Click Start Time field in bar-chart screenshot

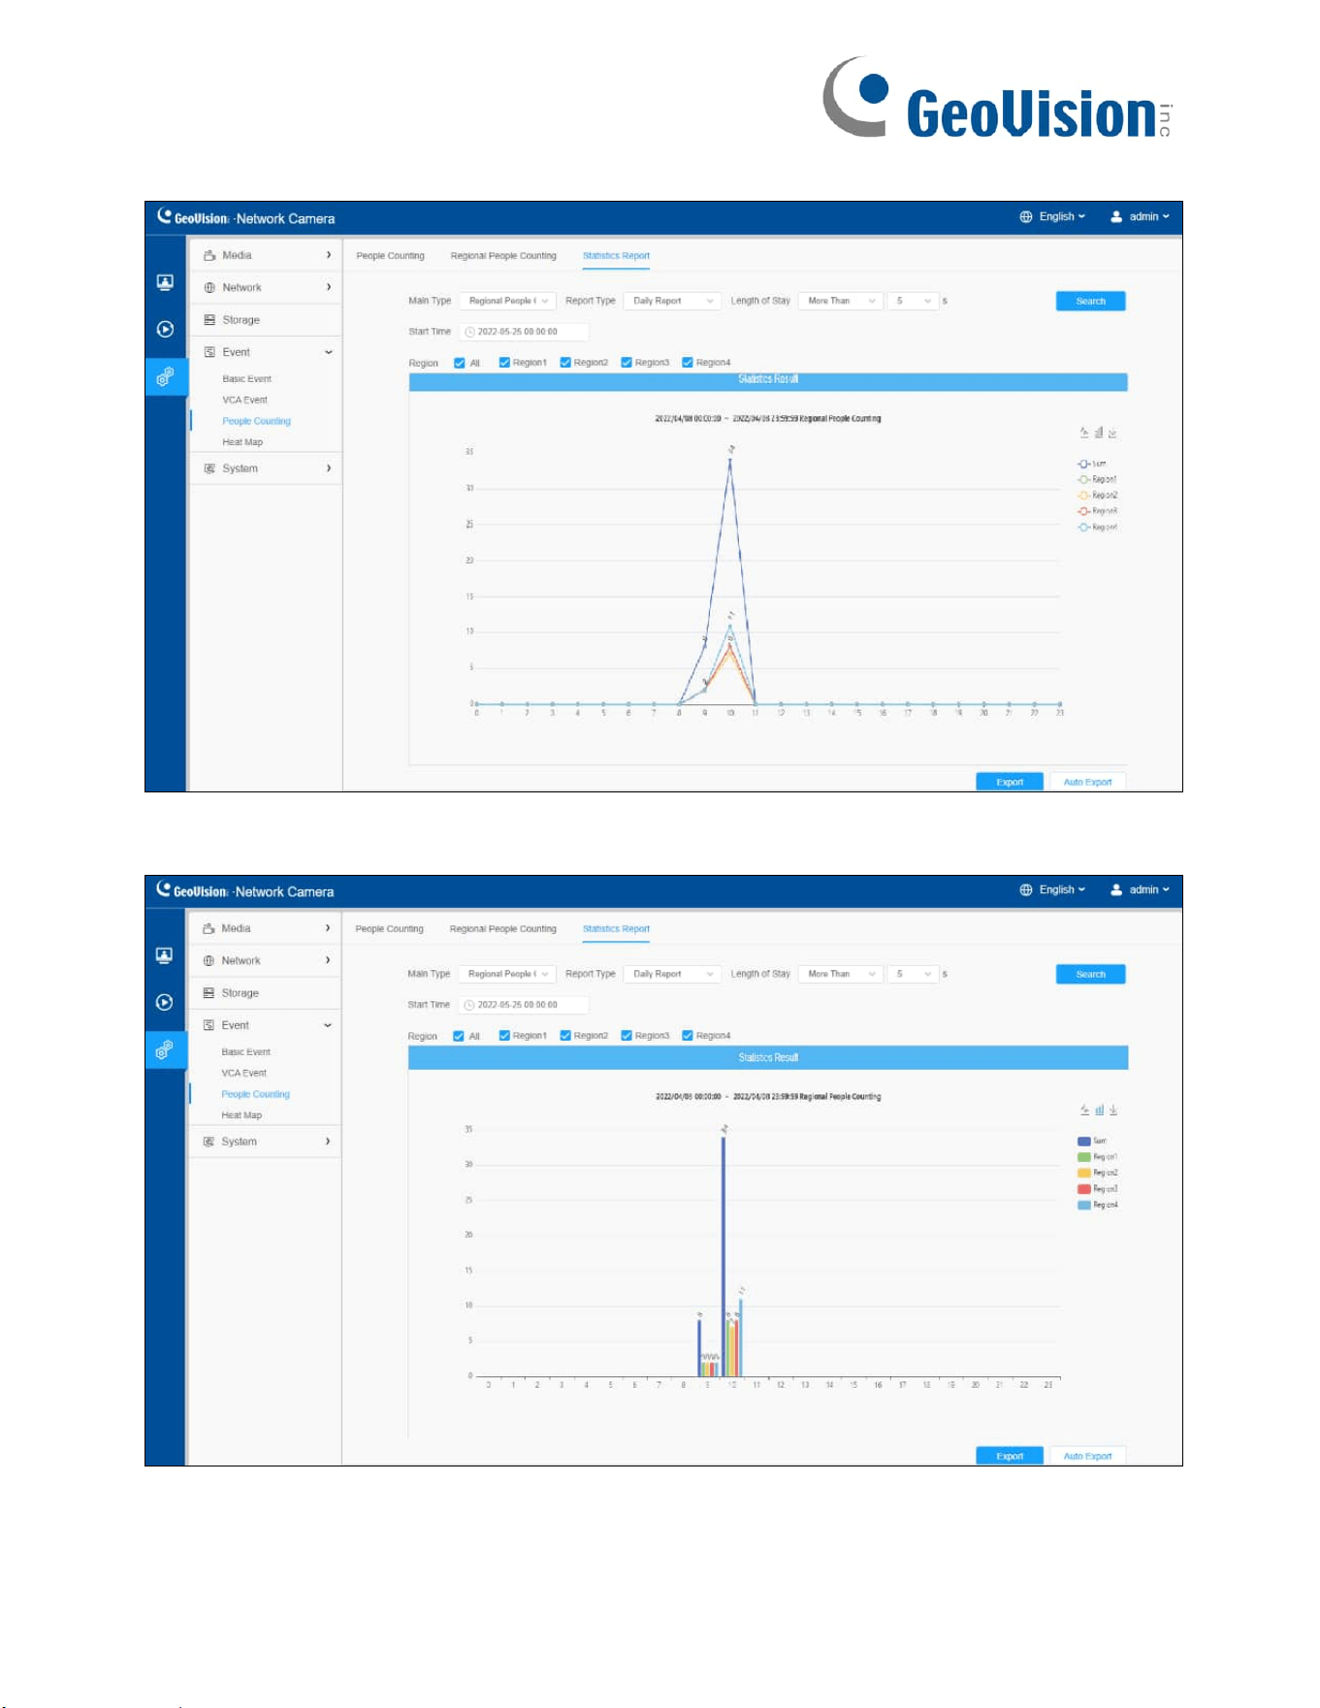tap(525, 1005)
